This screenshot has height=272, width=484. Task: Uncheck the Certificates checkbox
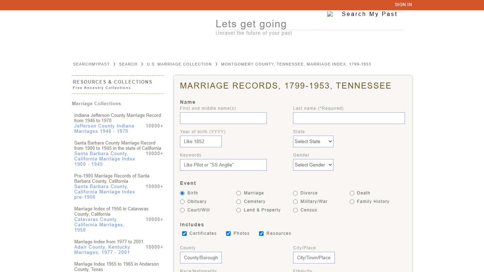tap(184, 233)
